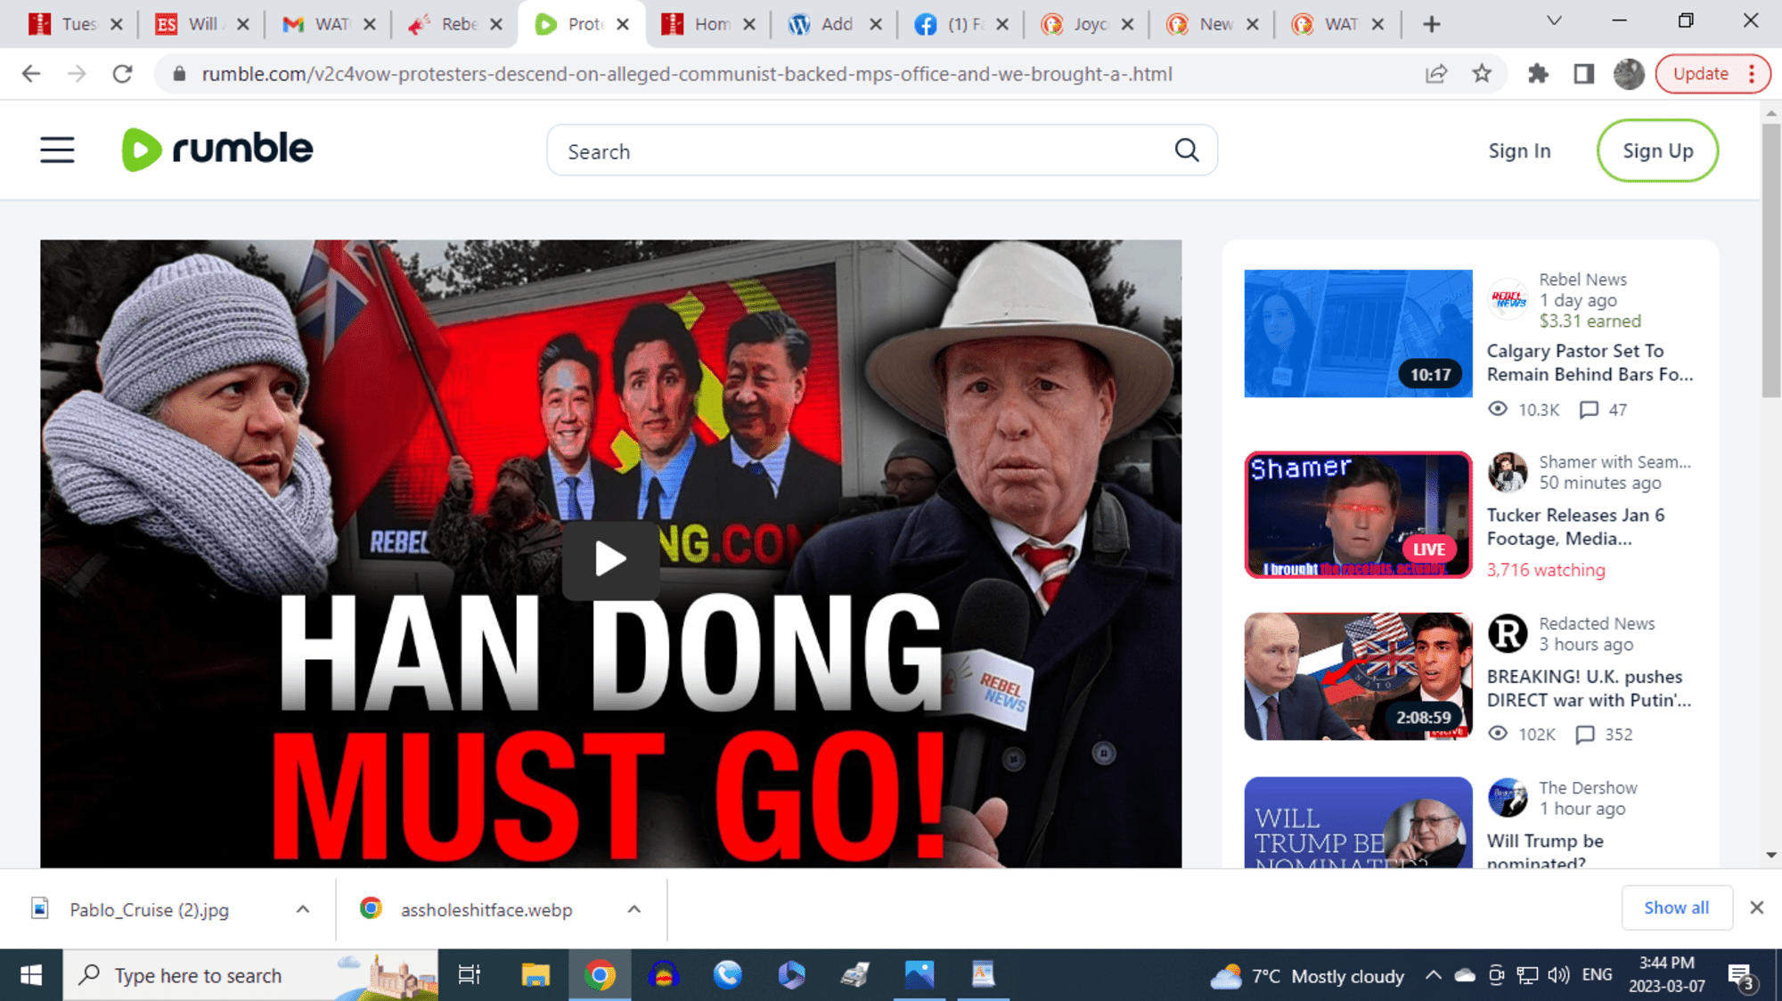
Task: Share this page via address bar icon
Action: tap(1435, 74)
